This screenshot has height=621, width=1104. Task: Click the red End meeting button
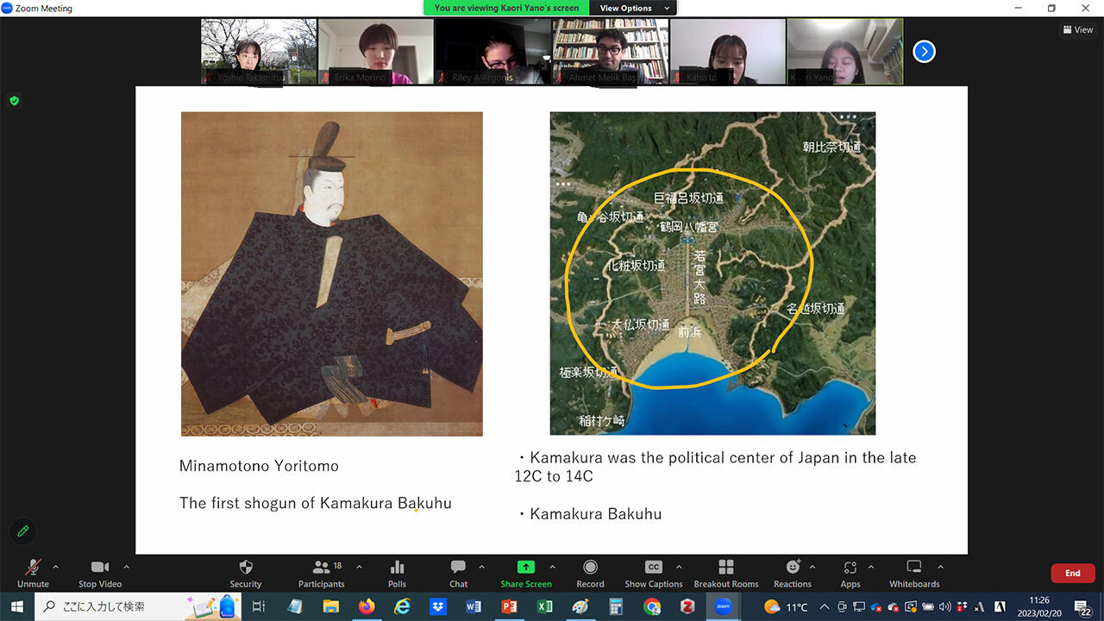1073,573
